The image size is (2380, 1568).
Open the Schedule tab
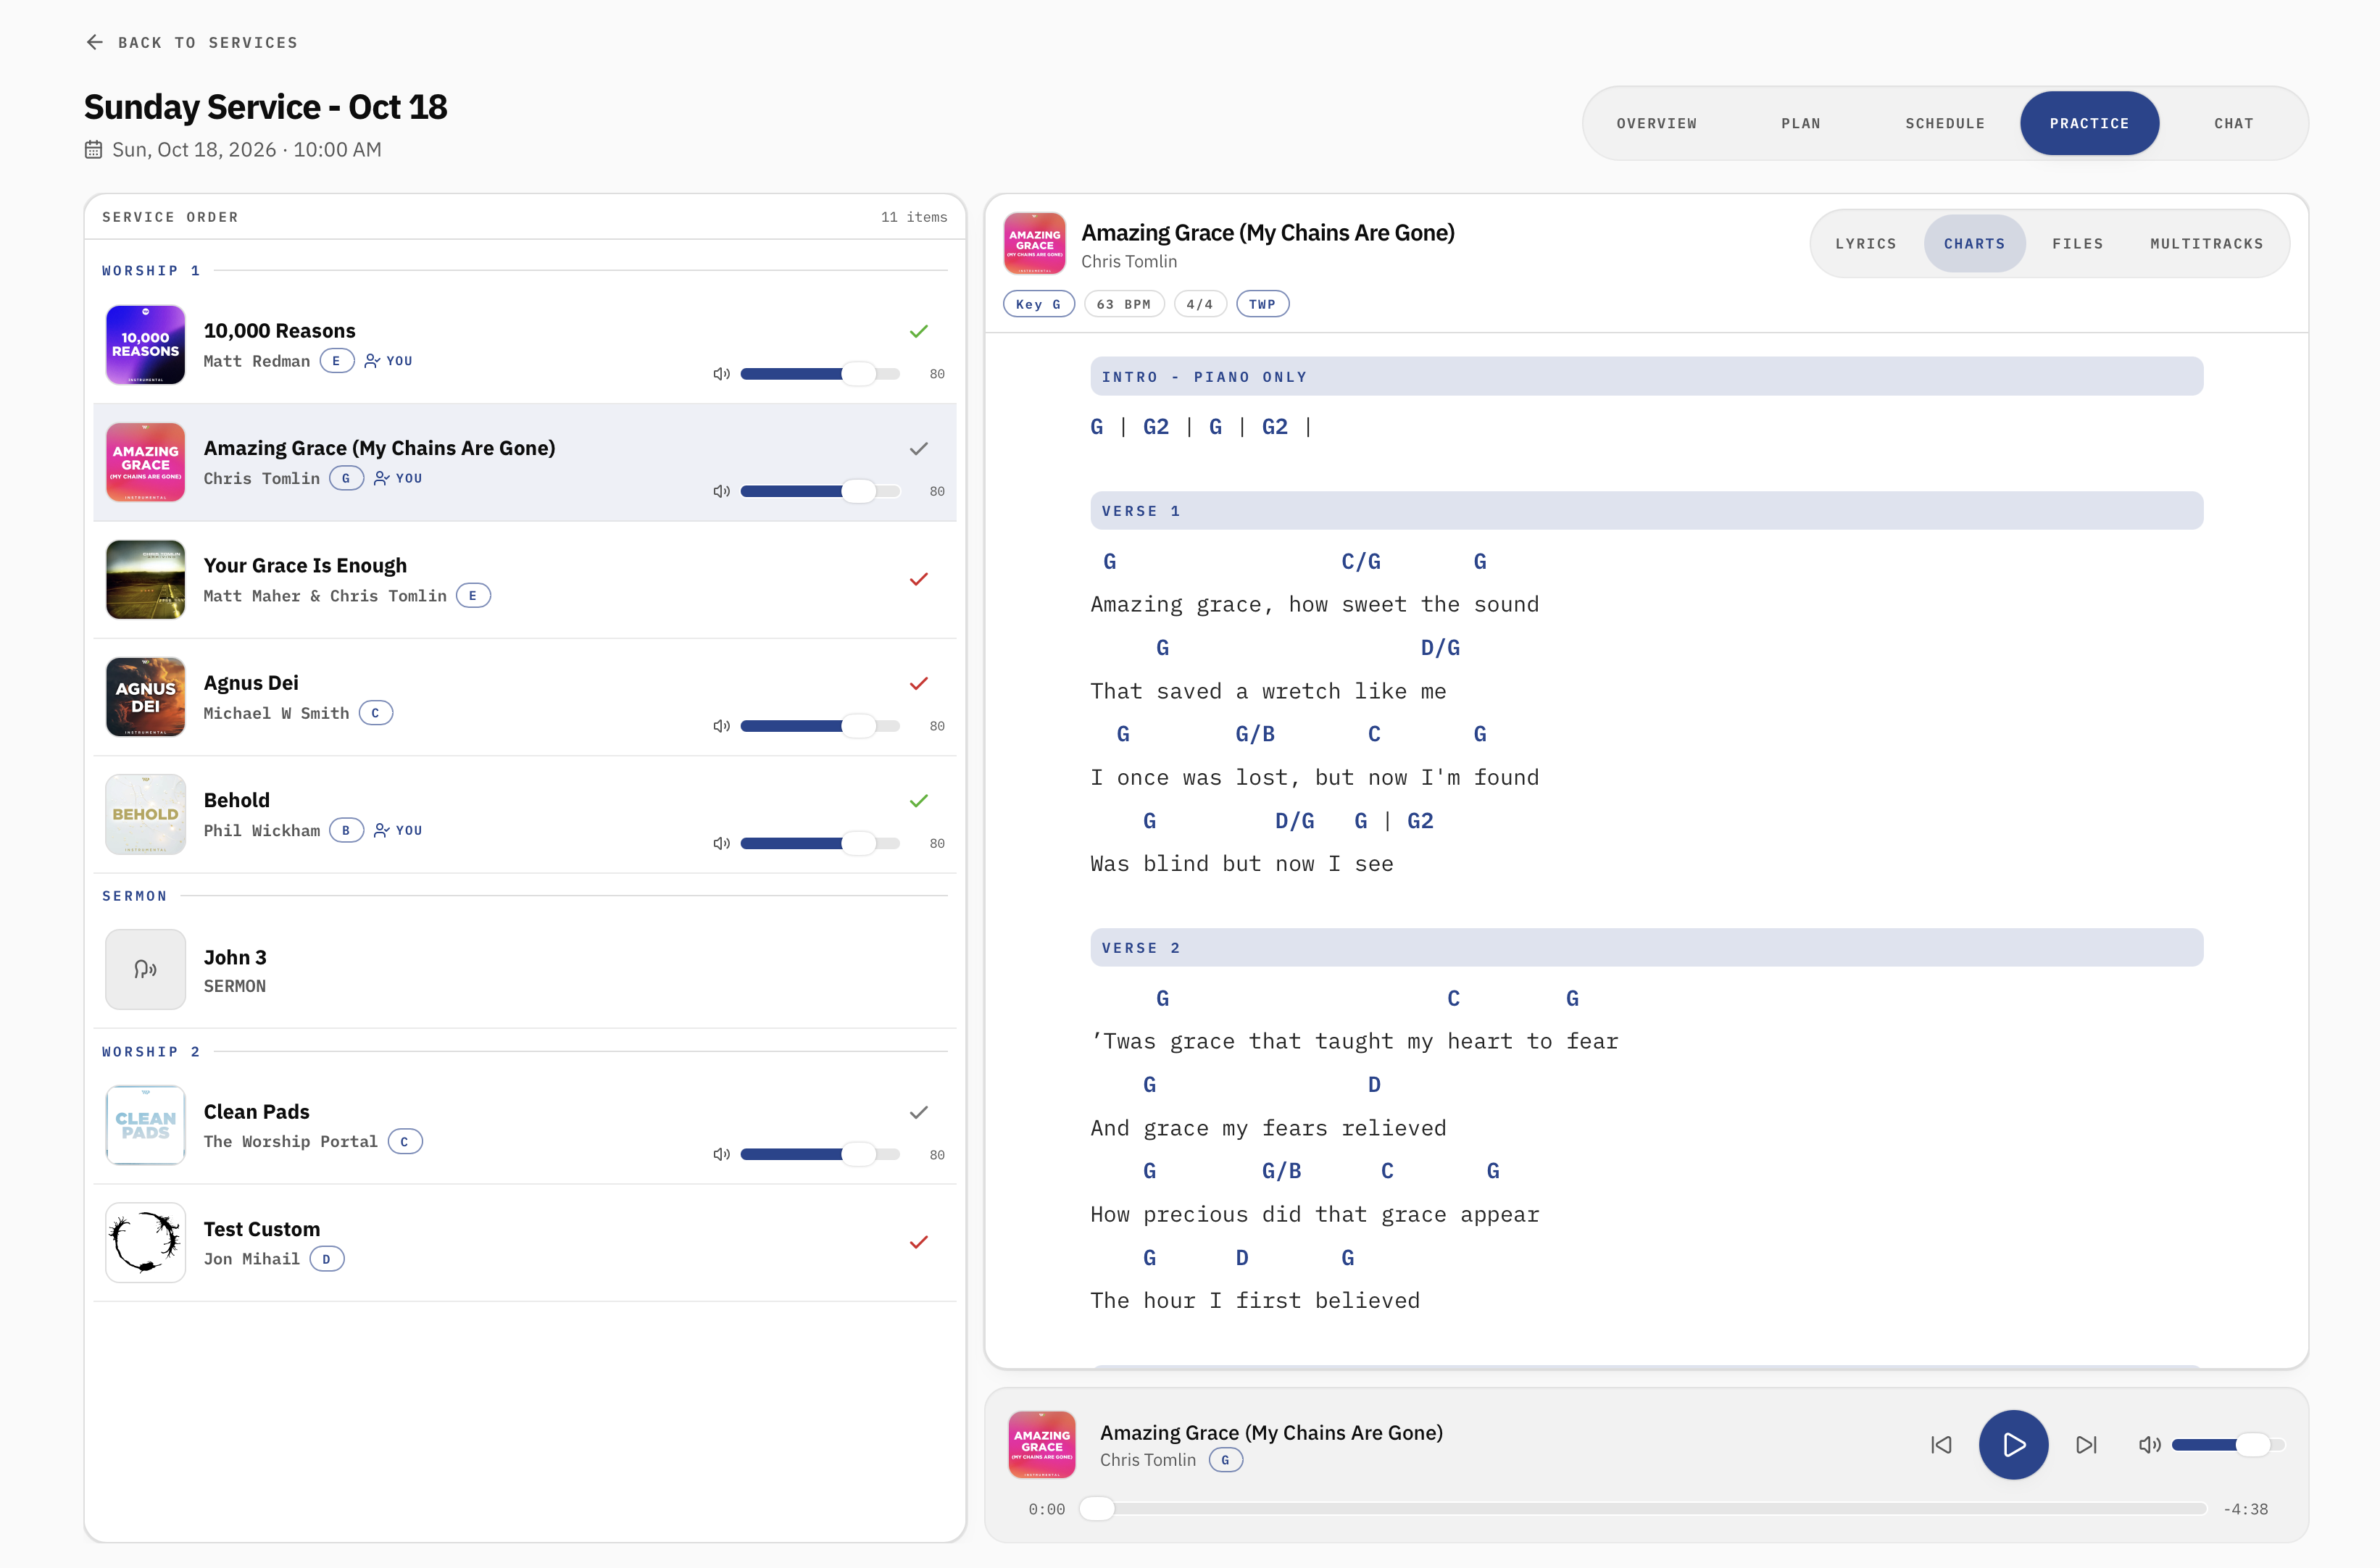point(1944,123)
